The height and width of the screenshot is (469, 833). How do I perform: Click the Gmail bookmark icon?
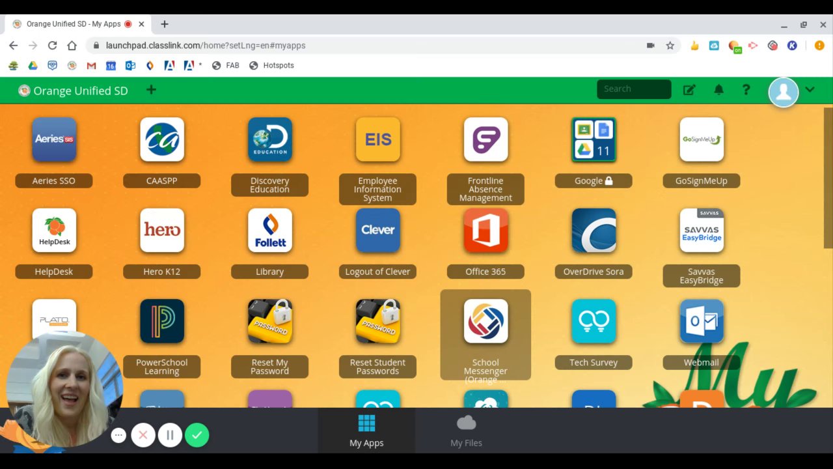click(91, 66)
